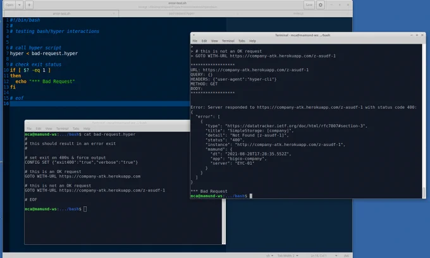Expand the recent files arrow beside Open
Viewport: 430px width, 258px height.
coord(20,4)
